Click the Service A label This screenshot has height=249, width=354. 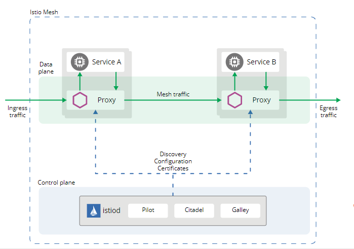pos(106,62)
